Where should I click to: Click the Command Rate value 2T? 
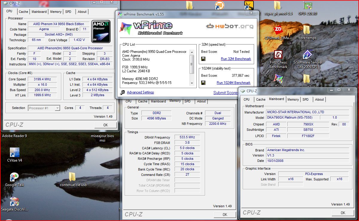pyautogui.click(x=187, y=174)
